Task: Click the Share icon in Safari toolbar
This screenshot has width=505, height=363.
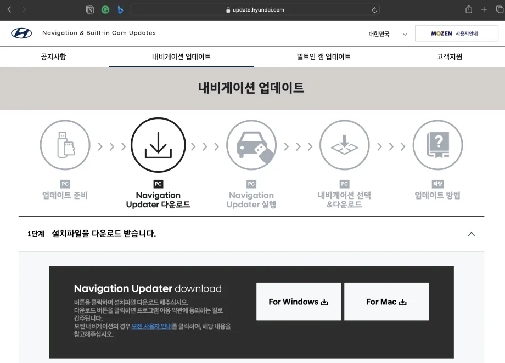Action: click(469, 9)
